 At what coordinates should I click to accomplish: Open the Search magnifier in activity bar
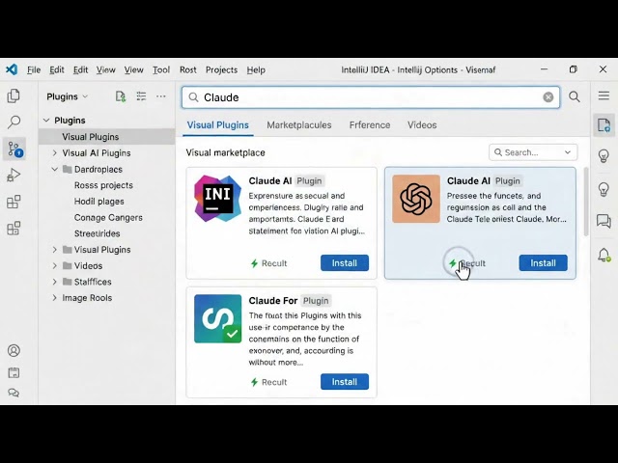(x=14, y=123)
